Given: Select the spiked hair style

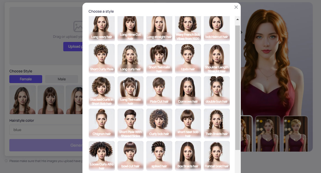Looking at the screenshot, I should (x=159, y=155).
